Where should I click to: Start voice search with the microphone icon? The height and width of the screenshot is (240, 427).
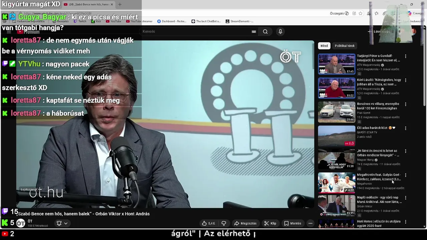click(280, 32)
